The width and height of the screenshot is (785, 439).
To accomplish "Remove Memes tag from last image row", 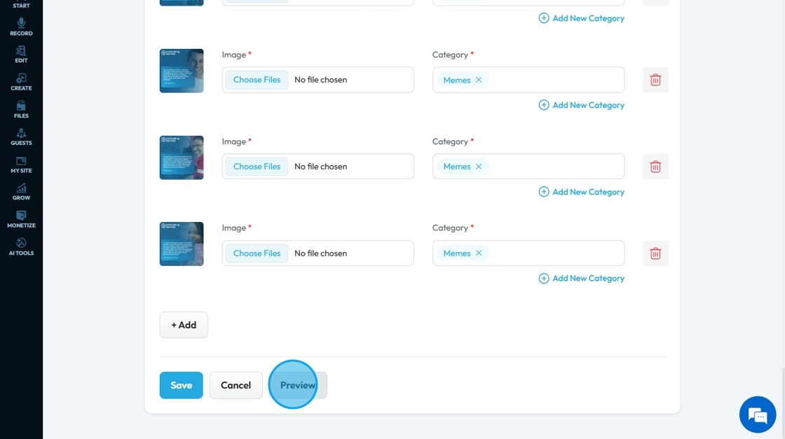I will point(479,253).
